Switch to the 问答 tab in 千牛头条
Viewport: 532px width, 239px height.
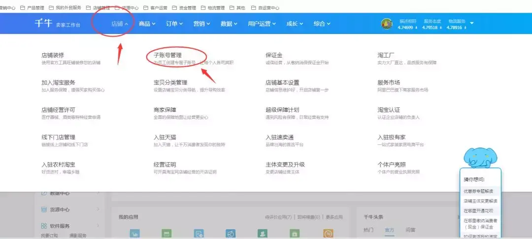click(410, 230)
